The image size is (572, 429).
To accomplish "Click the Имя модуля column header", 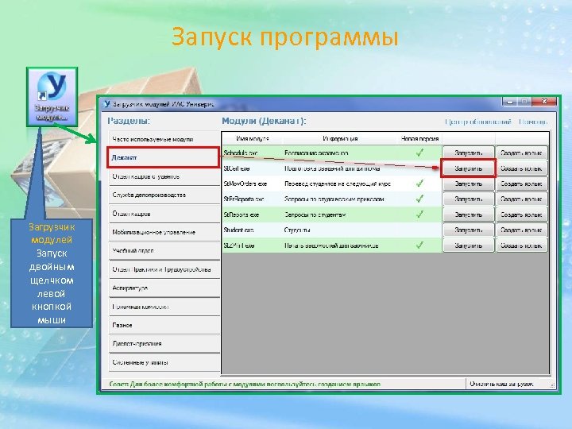I will tap(253, 138).
